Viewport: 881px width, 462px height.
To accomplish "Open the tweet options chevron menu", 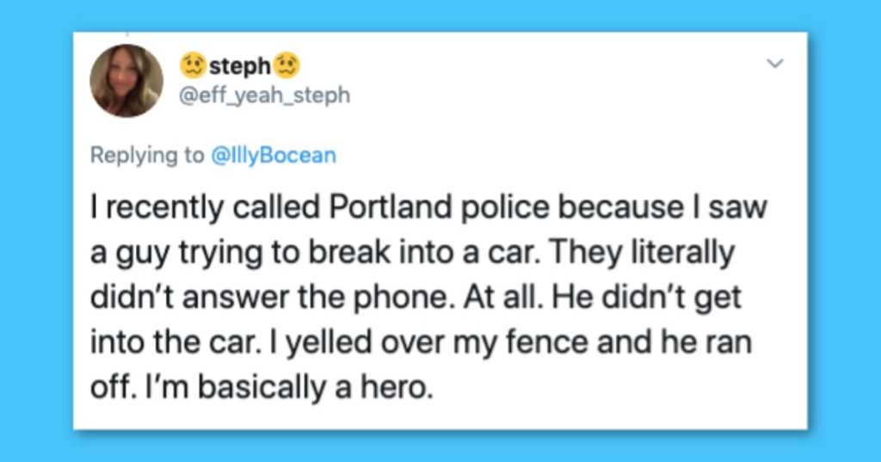I will [775, 64].
